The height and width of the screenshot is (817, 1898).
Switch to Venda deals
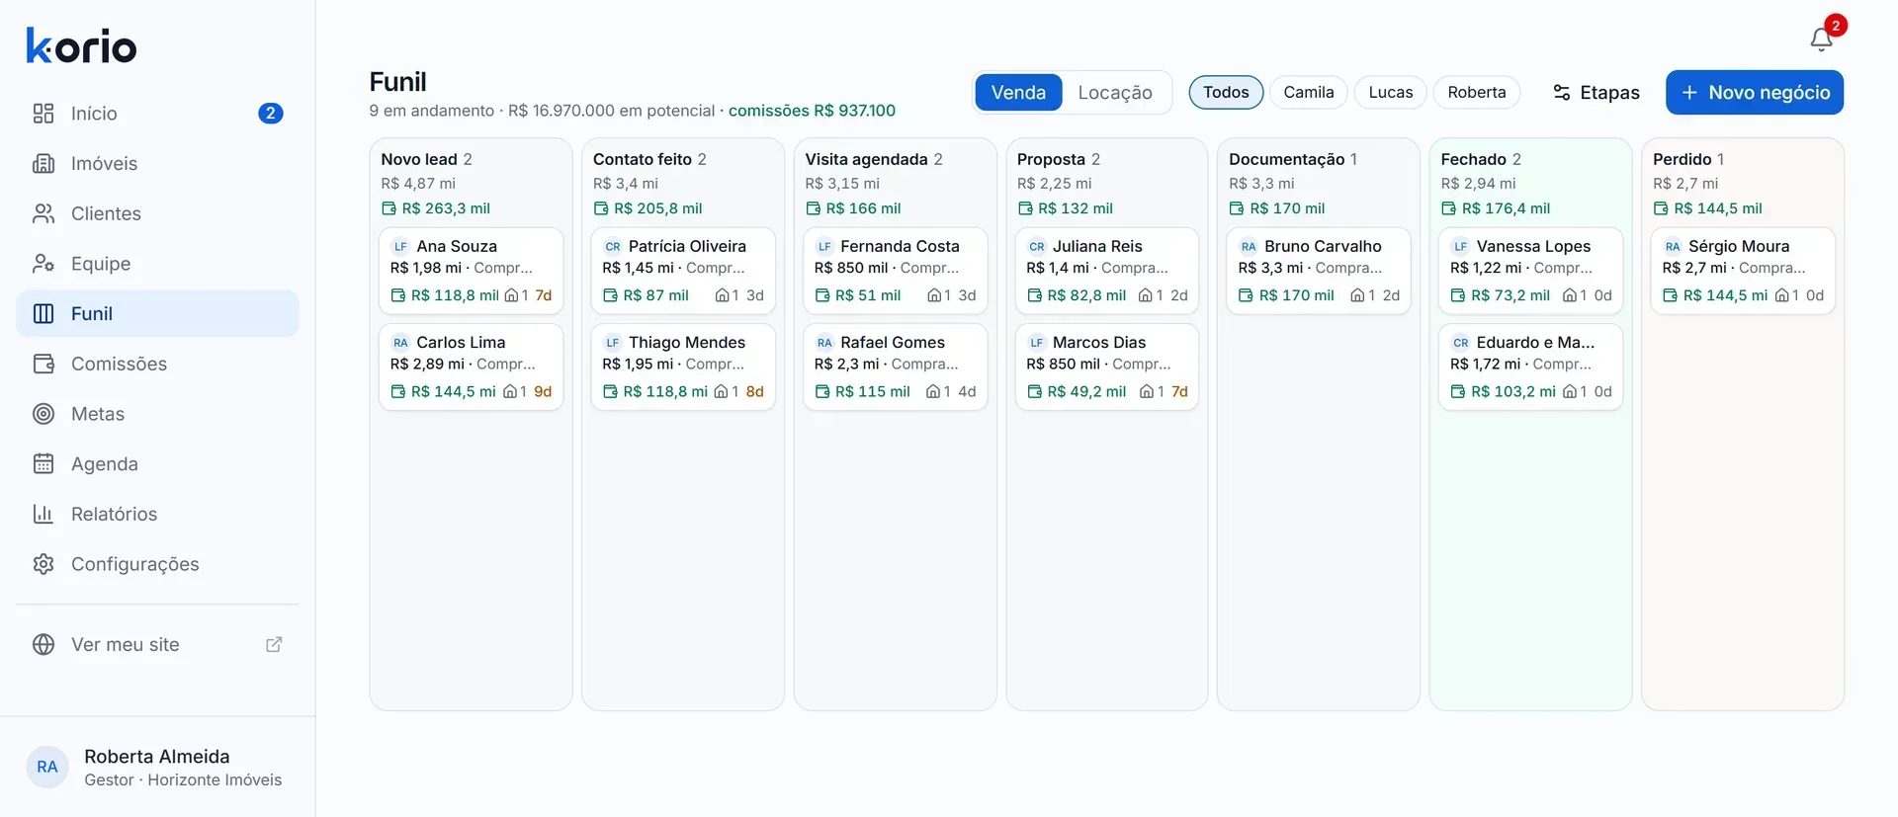[x=1018, y=93]
